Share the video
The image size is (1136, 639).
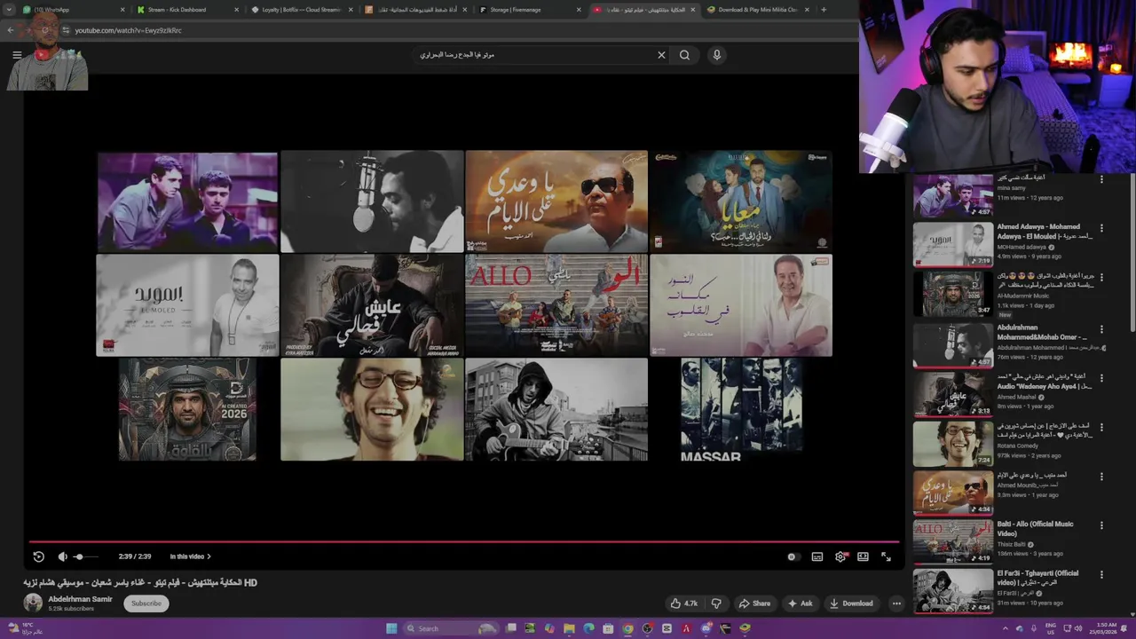[754, 603]
